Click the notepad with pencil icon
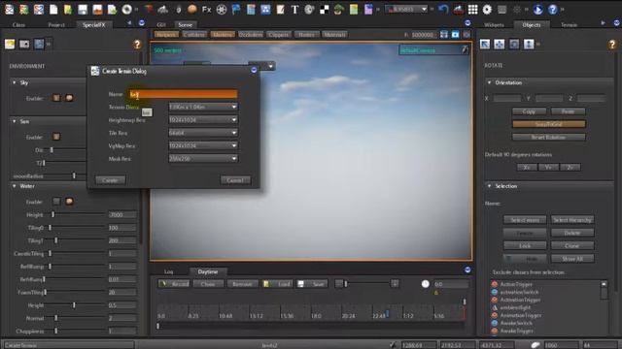 280,9
